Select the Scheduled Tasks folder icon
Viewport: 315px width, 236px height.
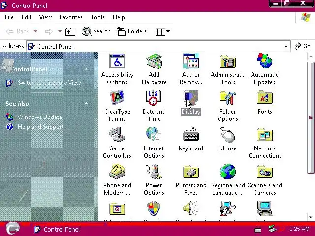117,208
